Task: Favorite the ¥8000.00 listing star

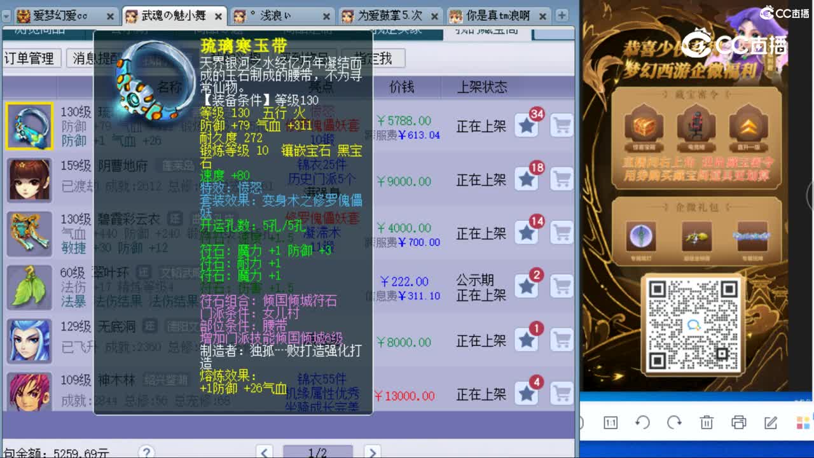Action: (x=526, y=340)
